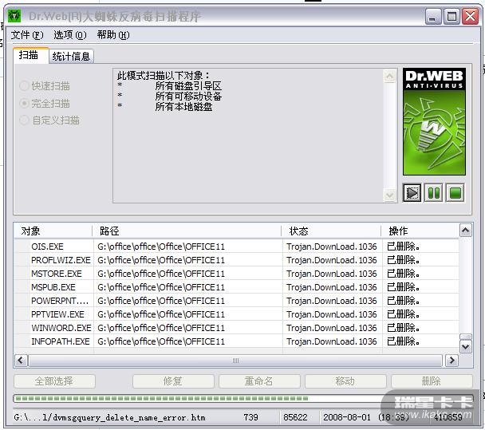Viewport: 485px width, 430px height.
Task: Click results list scroll-down arrow
Action: coord(466,347)
